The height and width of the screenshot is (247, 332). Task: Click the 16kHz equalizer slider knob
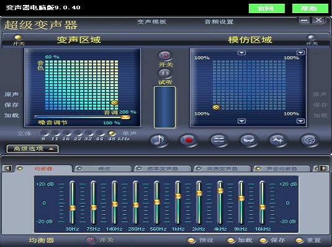point(262,207)
